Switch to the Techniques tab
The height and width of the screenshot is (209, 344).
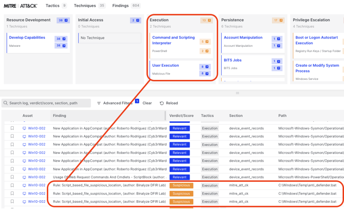click(89, 5)
